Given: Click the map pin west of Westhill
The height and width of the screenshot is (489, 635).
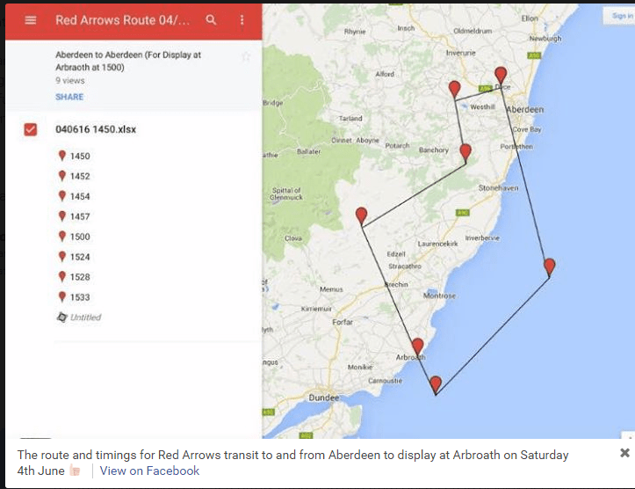Looking at the screenshot, I should pyautogui.click(x=454, y=89).
